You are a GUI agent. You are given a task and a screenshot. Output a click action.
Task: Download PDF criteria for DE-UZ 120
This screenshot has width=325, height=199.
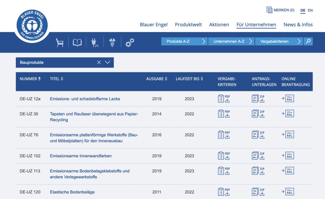[224, 192]
